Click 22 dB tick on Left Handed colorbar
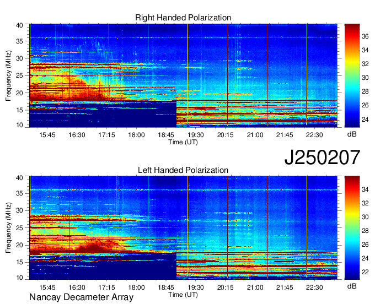The image size is (375, 304). click(365, 272)
